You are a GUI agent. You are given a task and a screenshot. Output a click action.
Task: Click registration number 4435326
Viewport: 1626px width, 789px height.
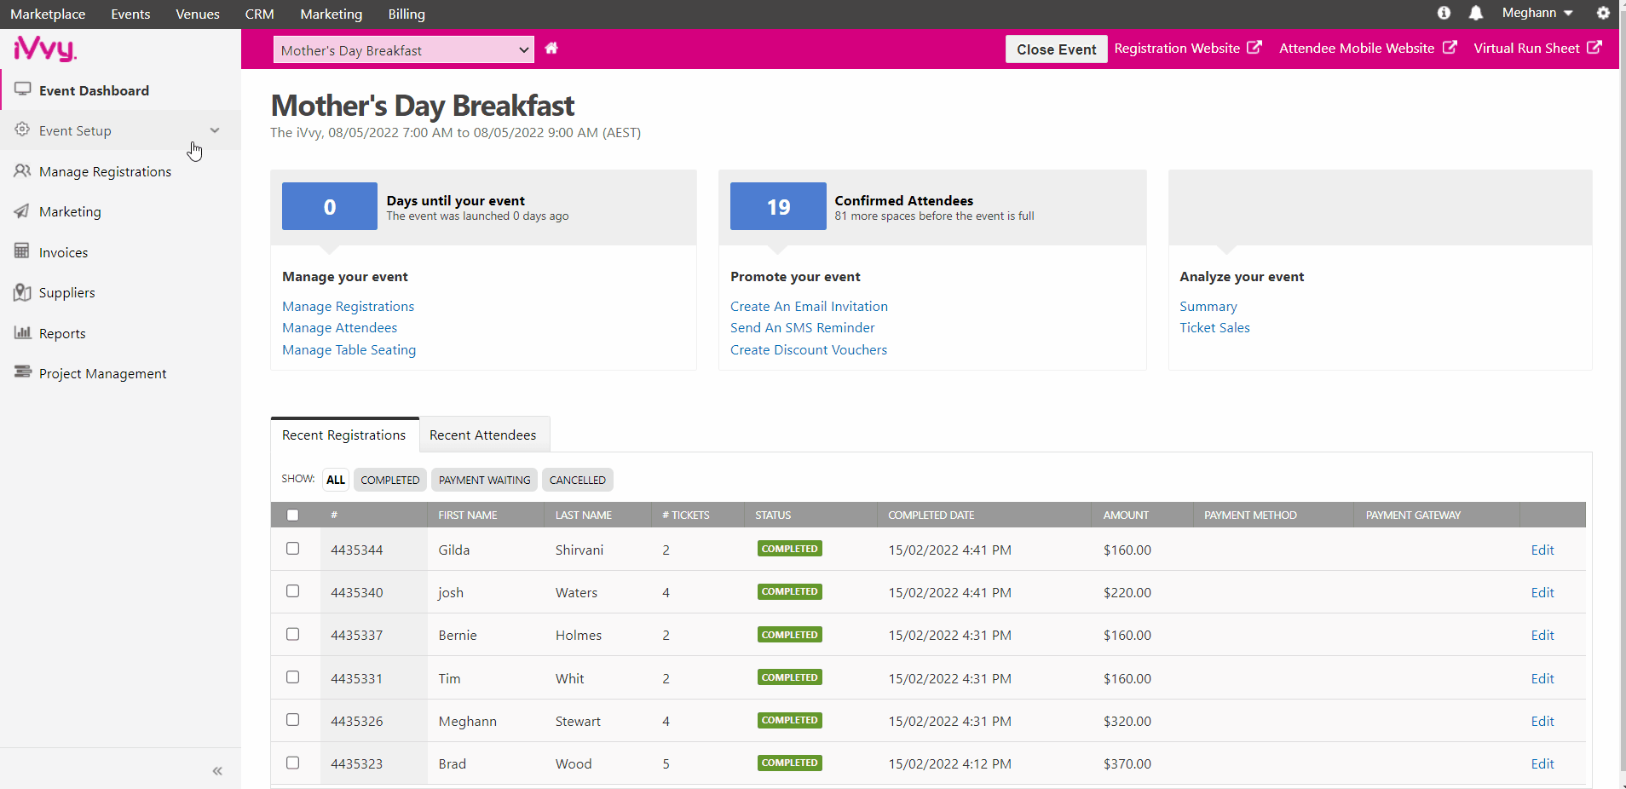point(357,721)
